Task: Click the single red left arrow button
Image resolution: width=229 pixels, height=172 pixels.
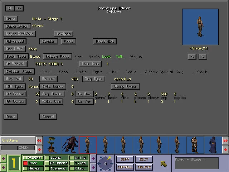Action: click(39, 150)
